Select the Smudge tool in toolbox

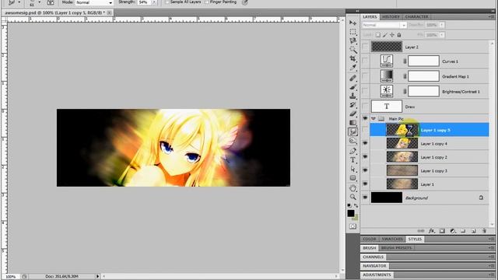(x=352, y=131)
